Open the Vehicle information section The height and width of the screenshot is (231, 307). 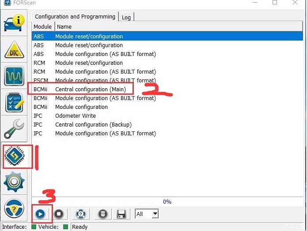pos(14,23)
